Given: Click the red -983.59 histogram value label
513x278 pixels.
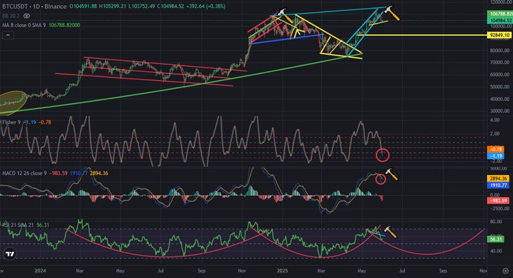Looking at the screenshot, I should [x=498, y=200].
